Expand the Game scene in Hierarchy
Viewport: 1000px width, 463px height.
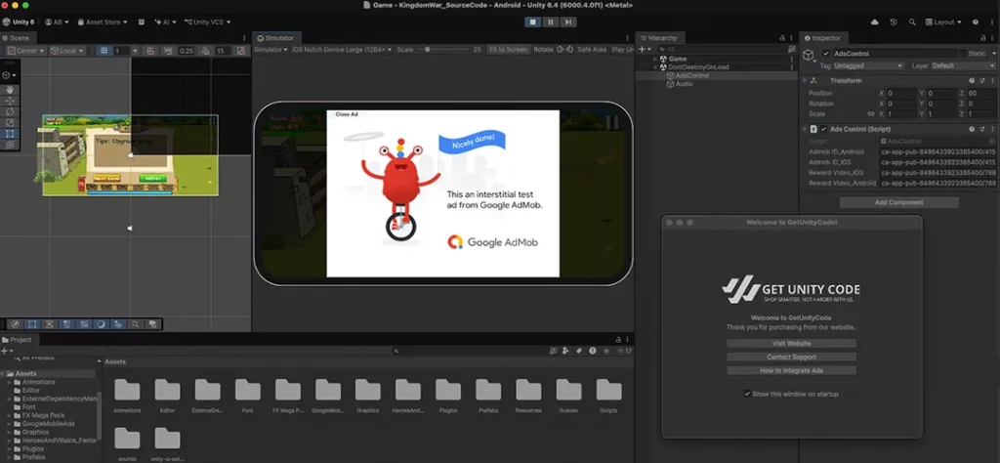point(654,59)
